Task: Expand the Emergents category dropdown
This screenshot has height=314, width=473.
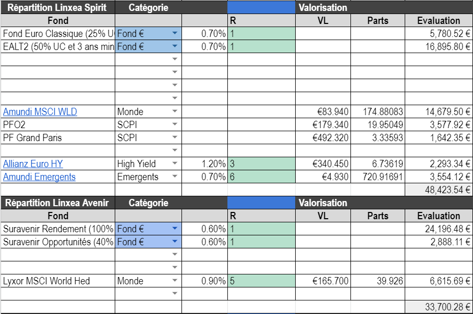Action: pyautogui.click(x=175, y=177)
